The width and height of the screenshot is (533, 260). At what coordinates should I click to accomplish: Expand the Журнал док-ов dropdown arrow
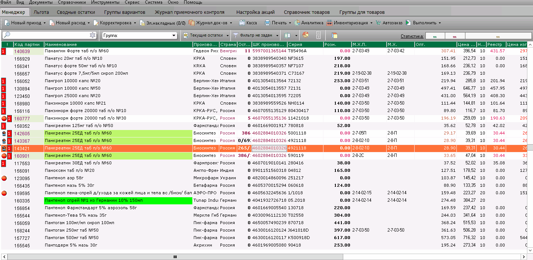(231, 23)
